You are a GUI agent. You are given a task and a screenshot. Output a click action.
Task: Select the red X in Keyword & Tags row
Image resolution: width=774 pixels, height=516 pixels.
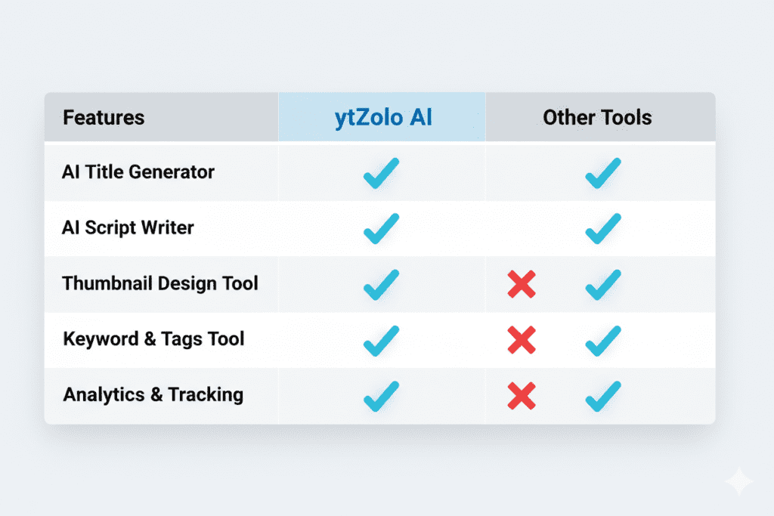[522, 340]
